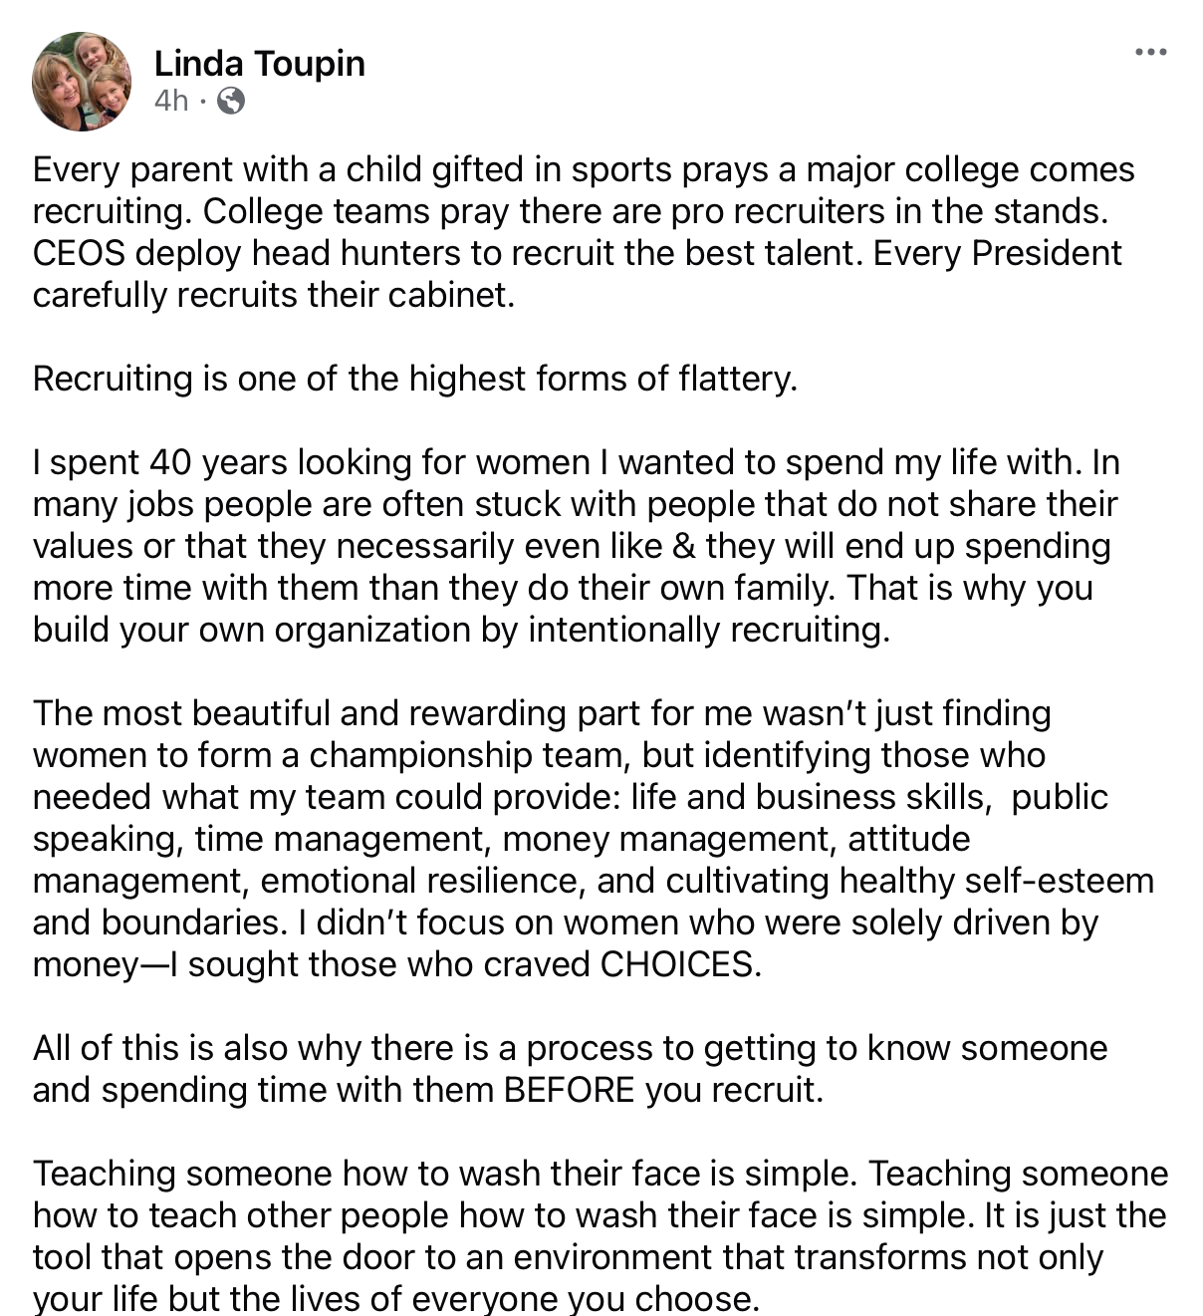The height and width of the screenshot is (1316, 1203).
Task: Click the globe public audience icon
Action: 231,101
